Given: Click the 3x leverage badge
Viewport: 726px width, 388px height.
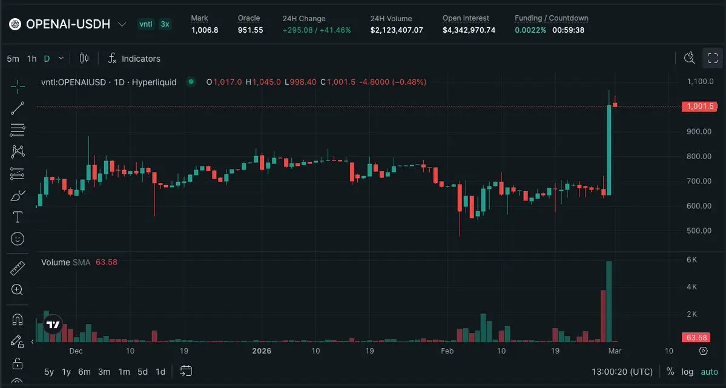Looking at the screenshot, I should 165,24.
